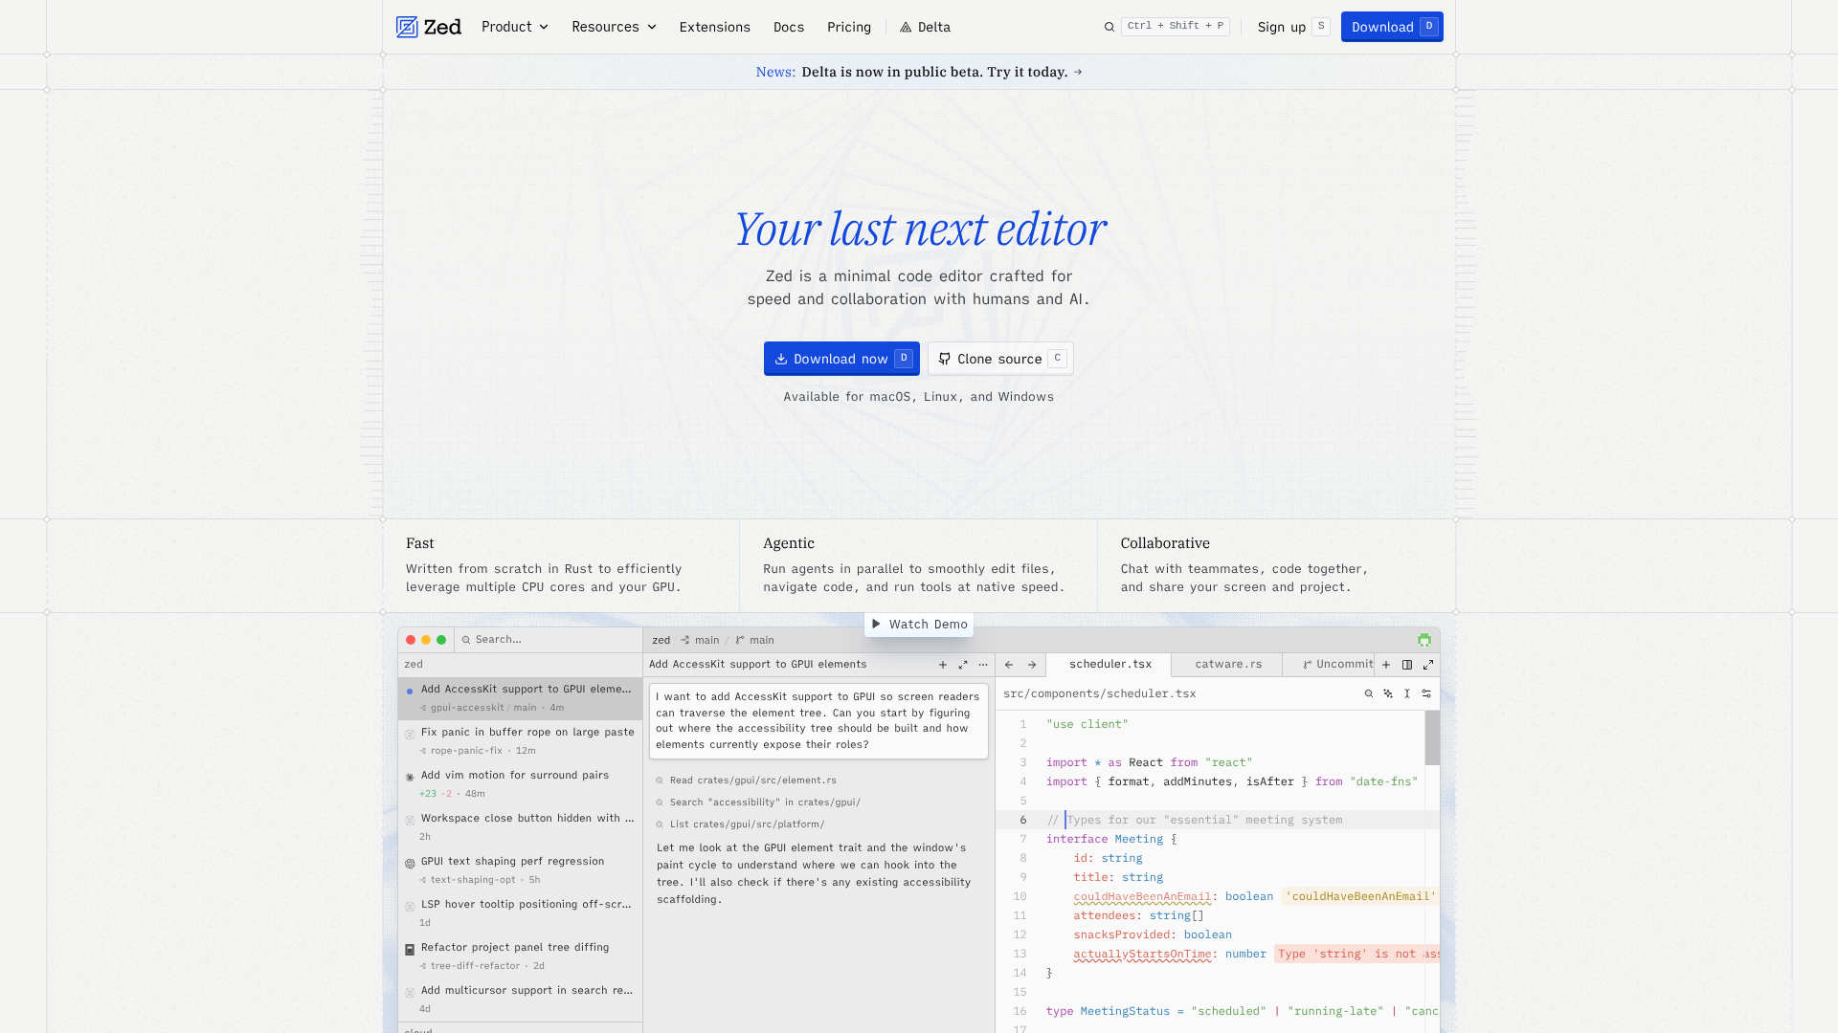1838x1033 pixels.
Task: Click the main worktree label next to zed
Action: 700,640
